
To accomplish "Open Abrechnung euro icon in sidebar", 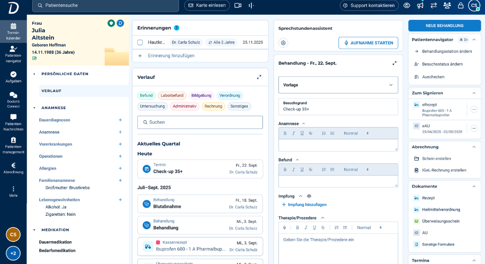I will point(13,168).
